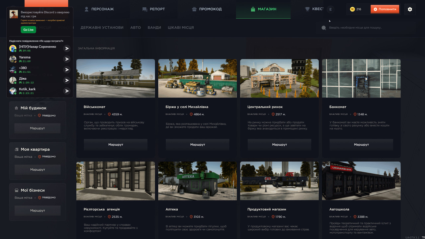Image resolution: width=425 pixels, height=239 pixels.
Task: Click the Yarema friend name in Discord overlay
Action: [25, 57]
